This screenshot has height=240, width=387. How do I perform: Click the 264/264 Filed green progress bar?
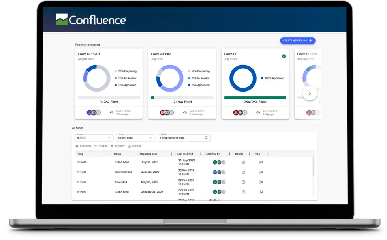point(255,97)
